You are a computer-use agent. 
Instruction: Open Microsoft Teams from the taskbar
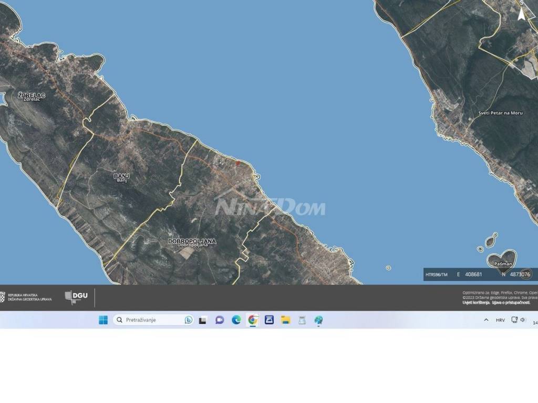220,320
